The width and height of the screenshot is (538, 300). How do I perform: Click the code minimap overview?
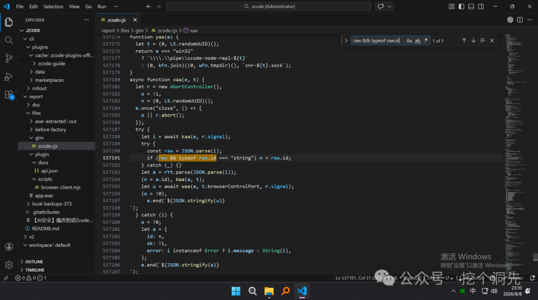(518, 154)
